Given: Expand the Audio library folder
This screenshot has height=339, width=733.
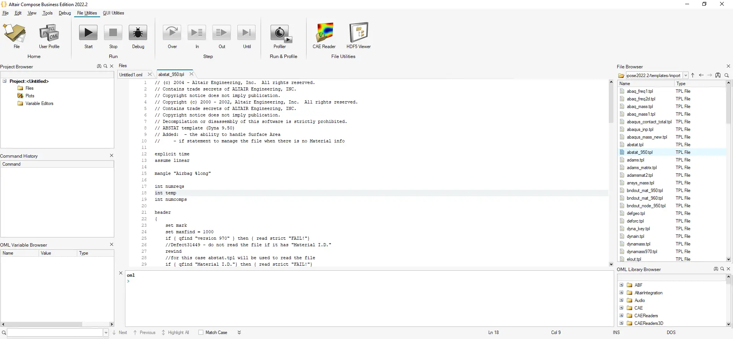Looking at the screenshot, I should click(x=621, y=300).
